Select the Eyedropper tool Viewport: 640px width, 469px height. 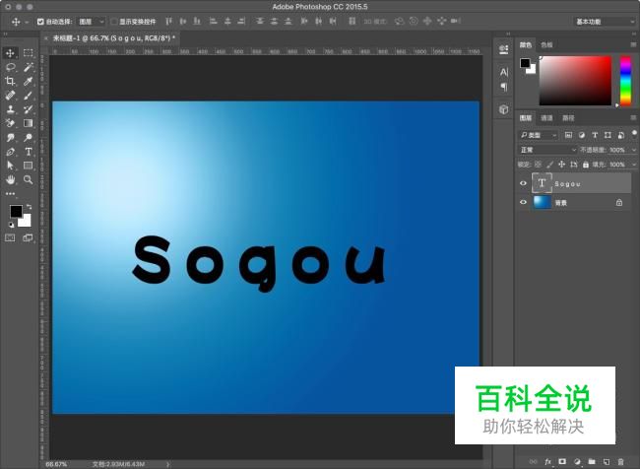click(x=29, y=82)
